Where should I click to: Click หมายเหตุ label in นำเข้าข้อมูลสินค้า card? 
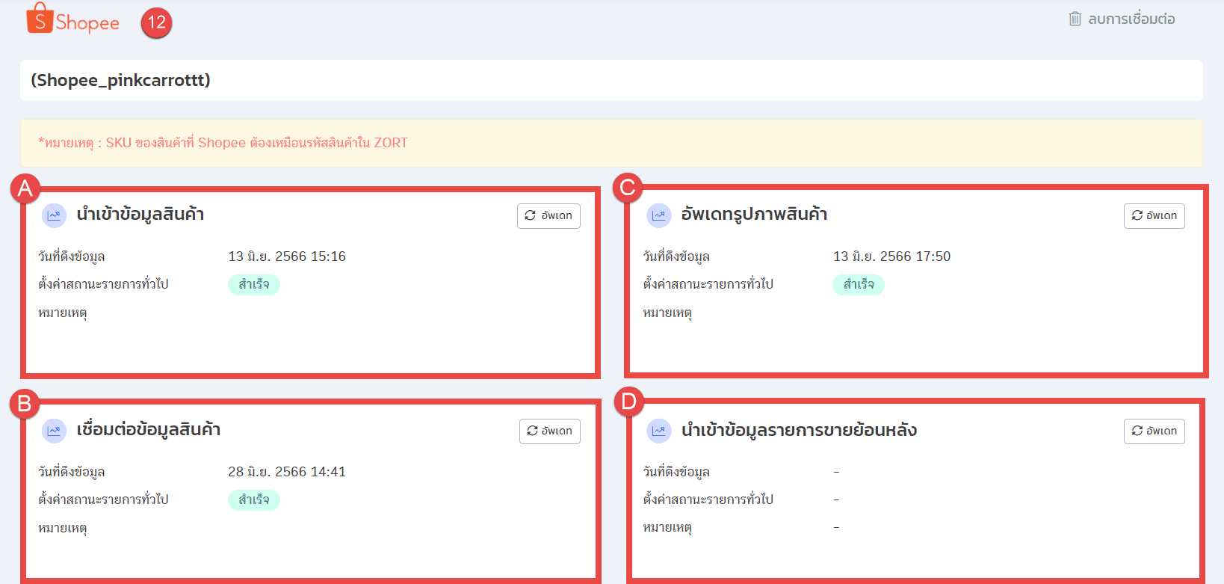pos(63,313)
